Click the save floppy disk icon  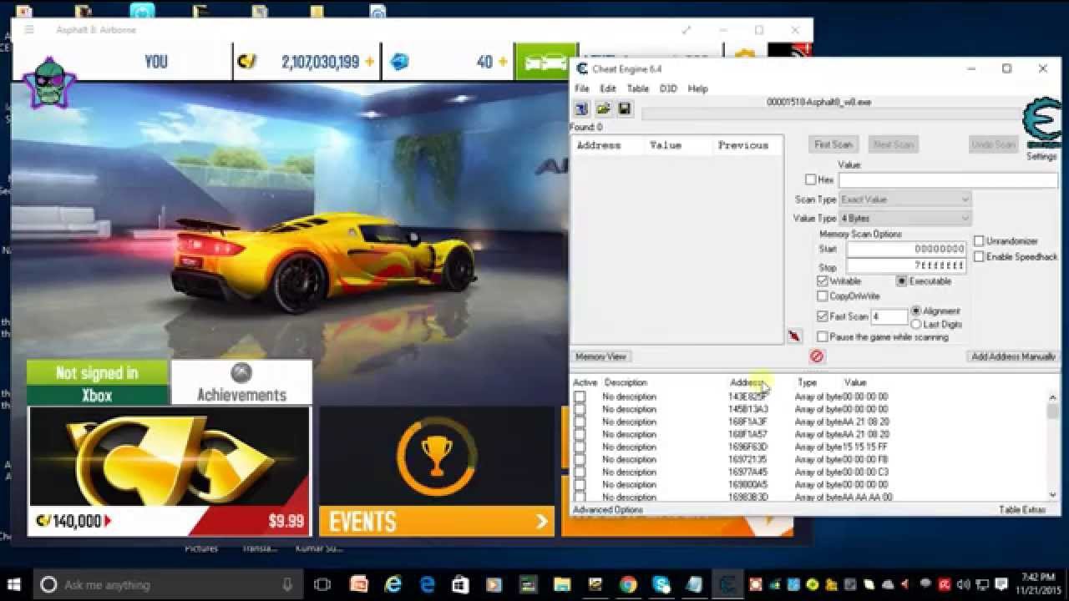click(624, 109)
